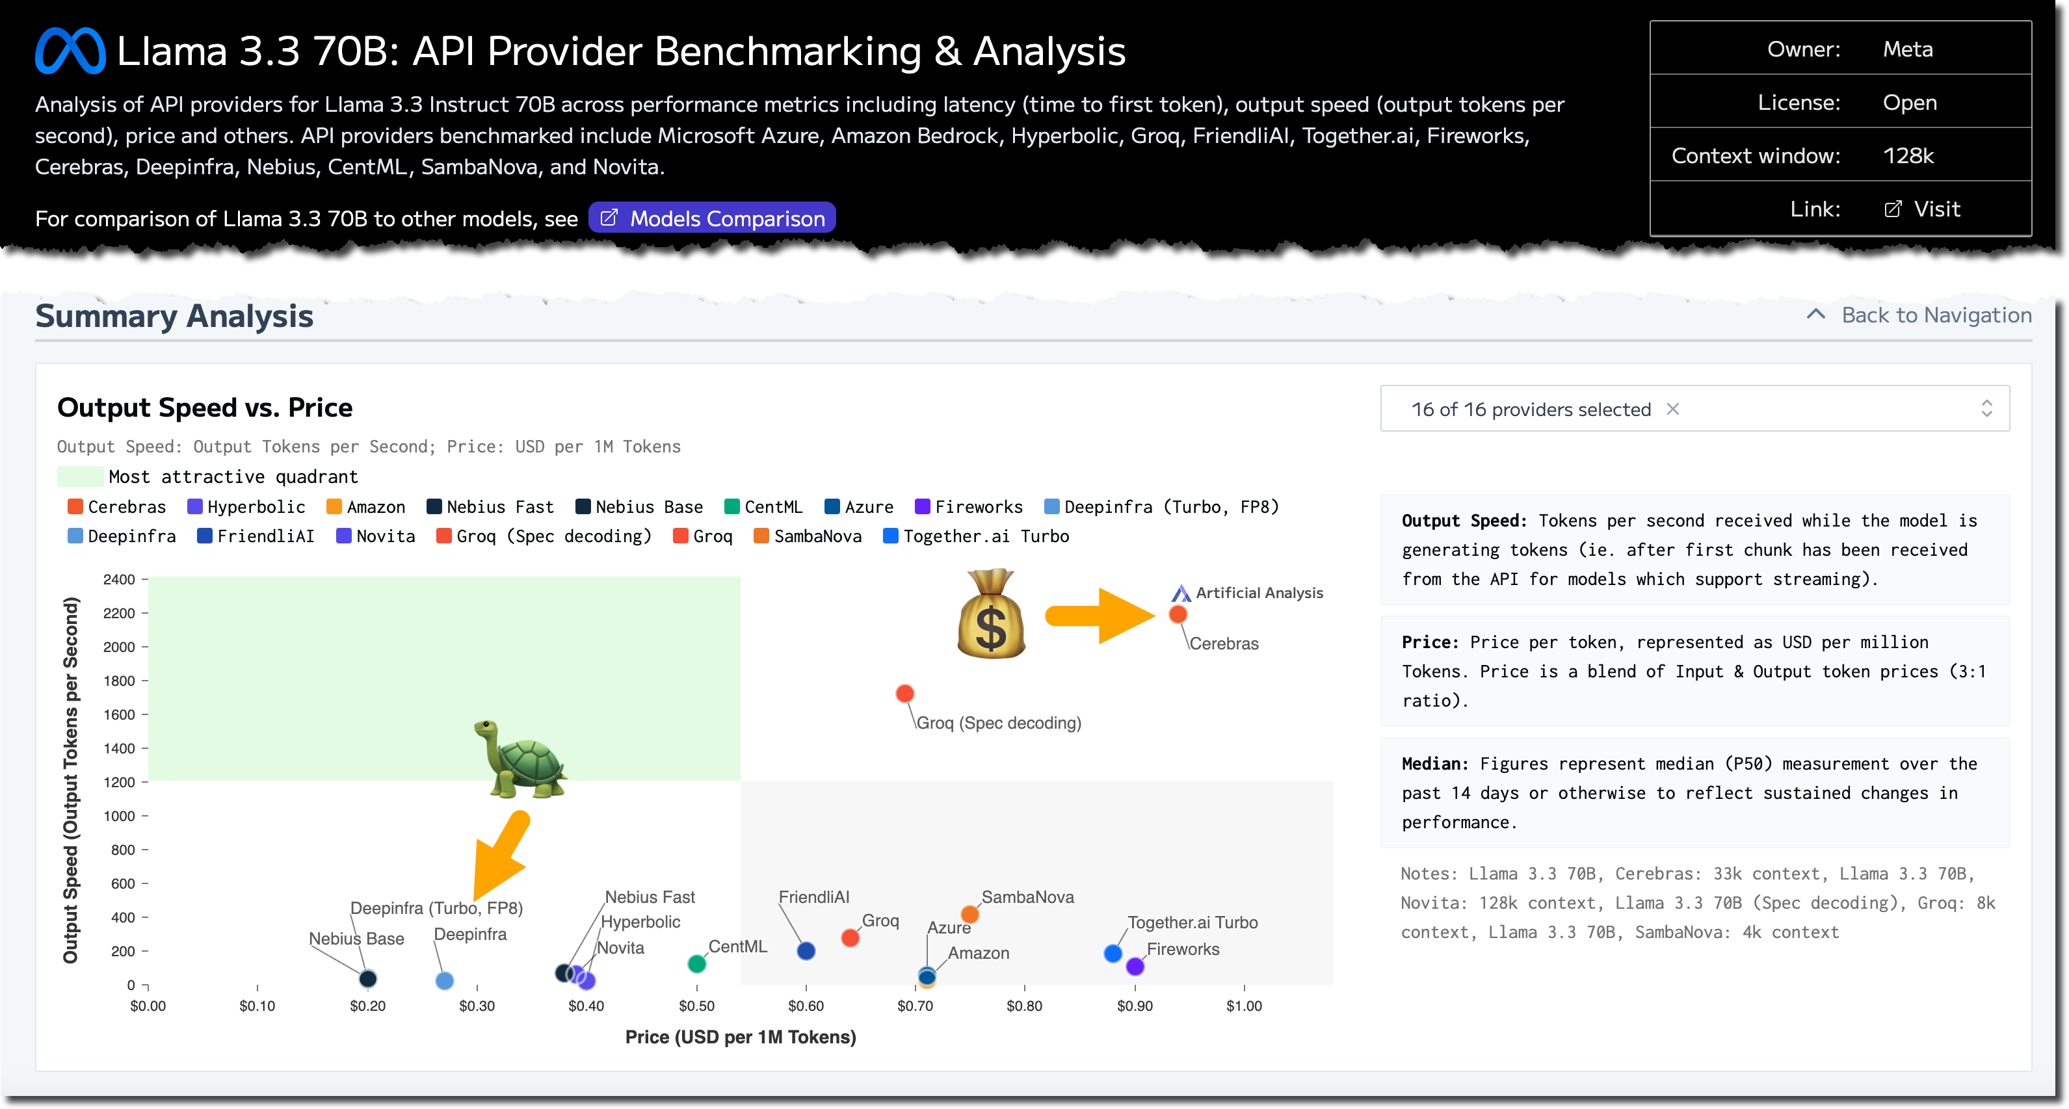Go Back to Navigation
Viewport: 2069px width, 1109px height.
1936,315
